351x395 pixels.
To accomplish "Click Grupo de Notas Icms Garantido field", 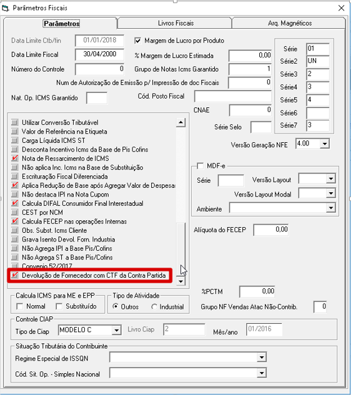I will tap(250, 69).
